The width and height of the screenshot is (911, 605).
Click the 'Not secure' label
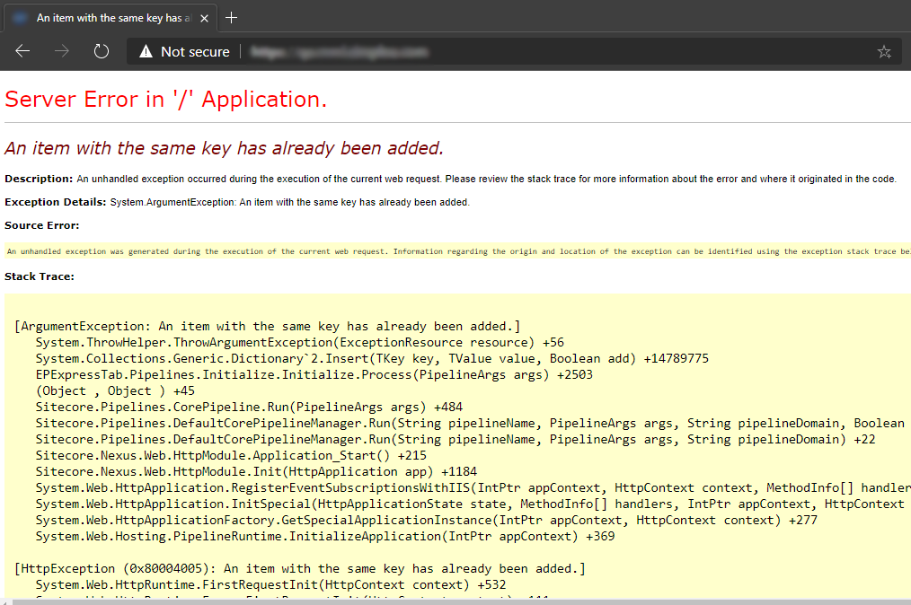point(195,52)
